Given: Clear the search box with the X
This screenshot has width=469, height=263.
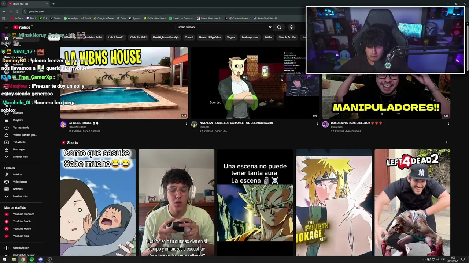Looking at the screenshot, I should click(270, 27).
